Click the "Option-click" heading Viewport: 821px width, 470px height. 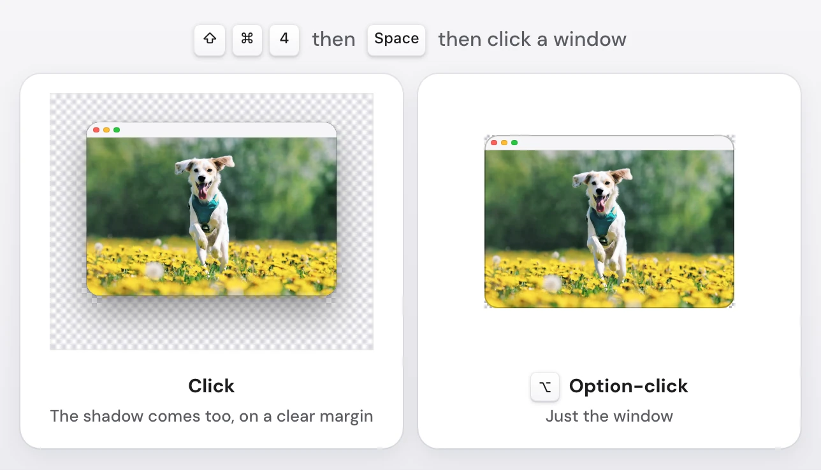[x=628, y=386]
